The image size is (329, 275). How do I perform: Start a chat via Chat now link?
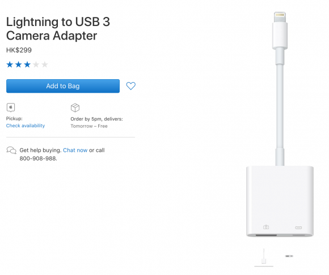75,151
